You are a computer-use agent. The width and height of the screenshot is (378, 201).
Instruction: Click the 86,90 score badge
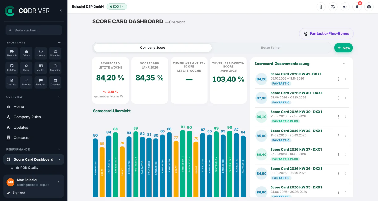[261, 192]
